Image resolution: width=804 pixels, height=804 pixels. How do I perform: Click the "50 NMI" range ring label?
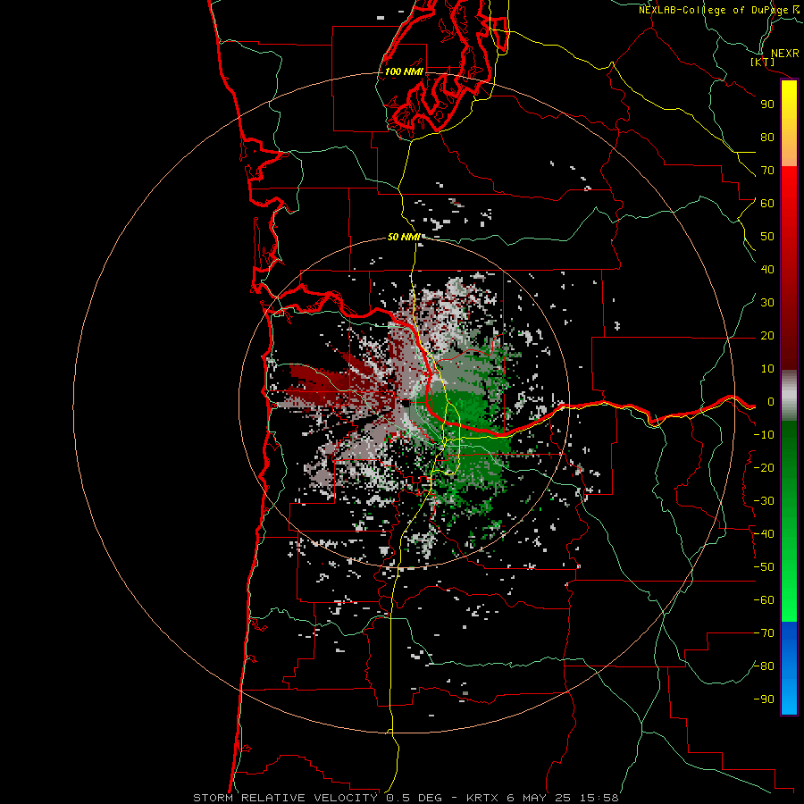(404, 237)
